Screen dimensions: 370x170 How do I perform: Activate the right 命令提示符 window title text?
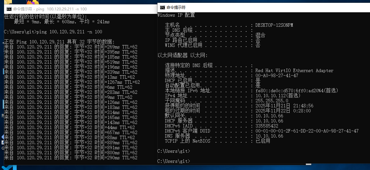[176, 7]
